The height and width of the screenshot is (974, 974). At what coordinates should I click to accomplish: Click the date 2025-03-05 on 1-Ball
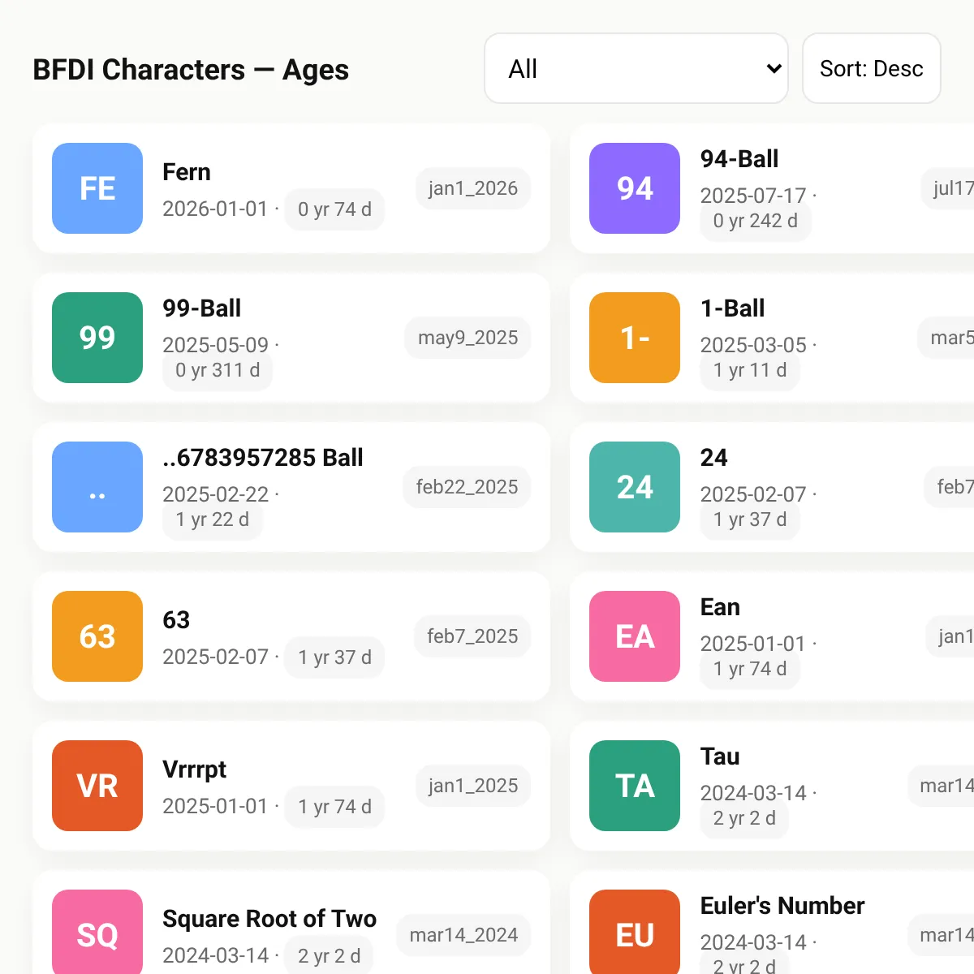[x=753, y=345]
